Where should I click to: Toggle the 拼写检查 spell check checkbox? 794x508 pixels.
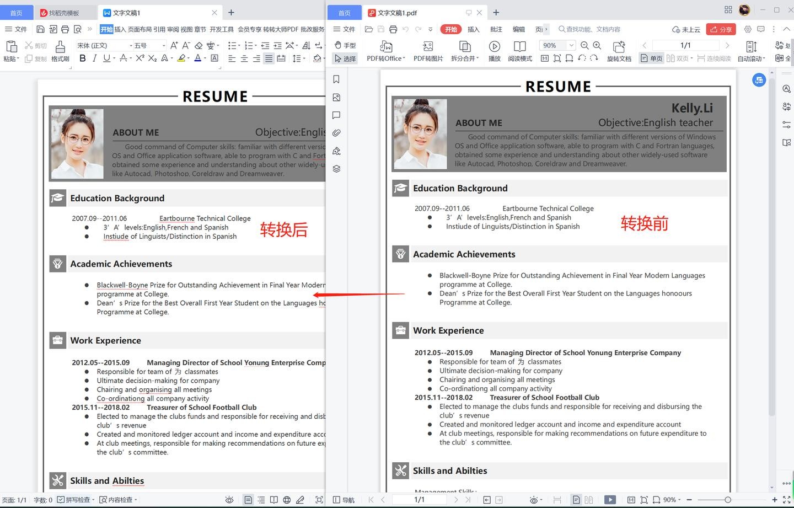point(61,500)
